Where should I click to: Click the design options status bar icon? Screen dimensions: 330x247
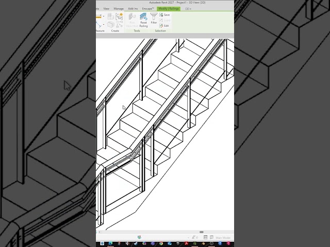click(205, 237)
